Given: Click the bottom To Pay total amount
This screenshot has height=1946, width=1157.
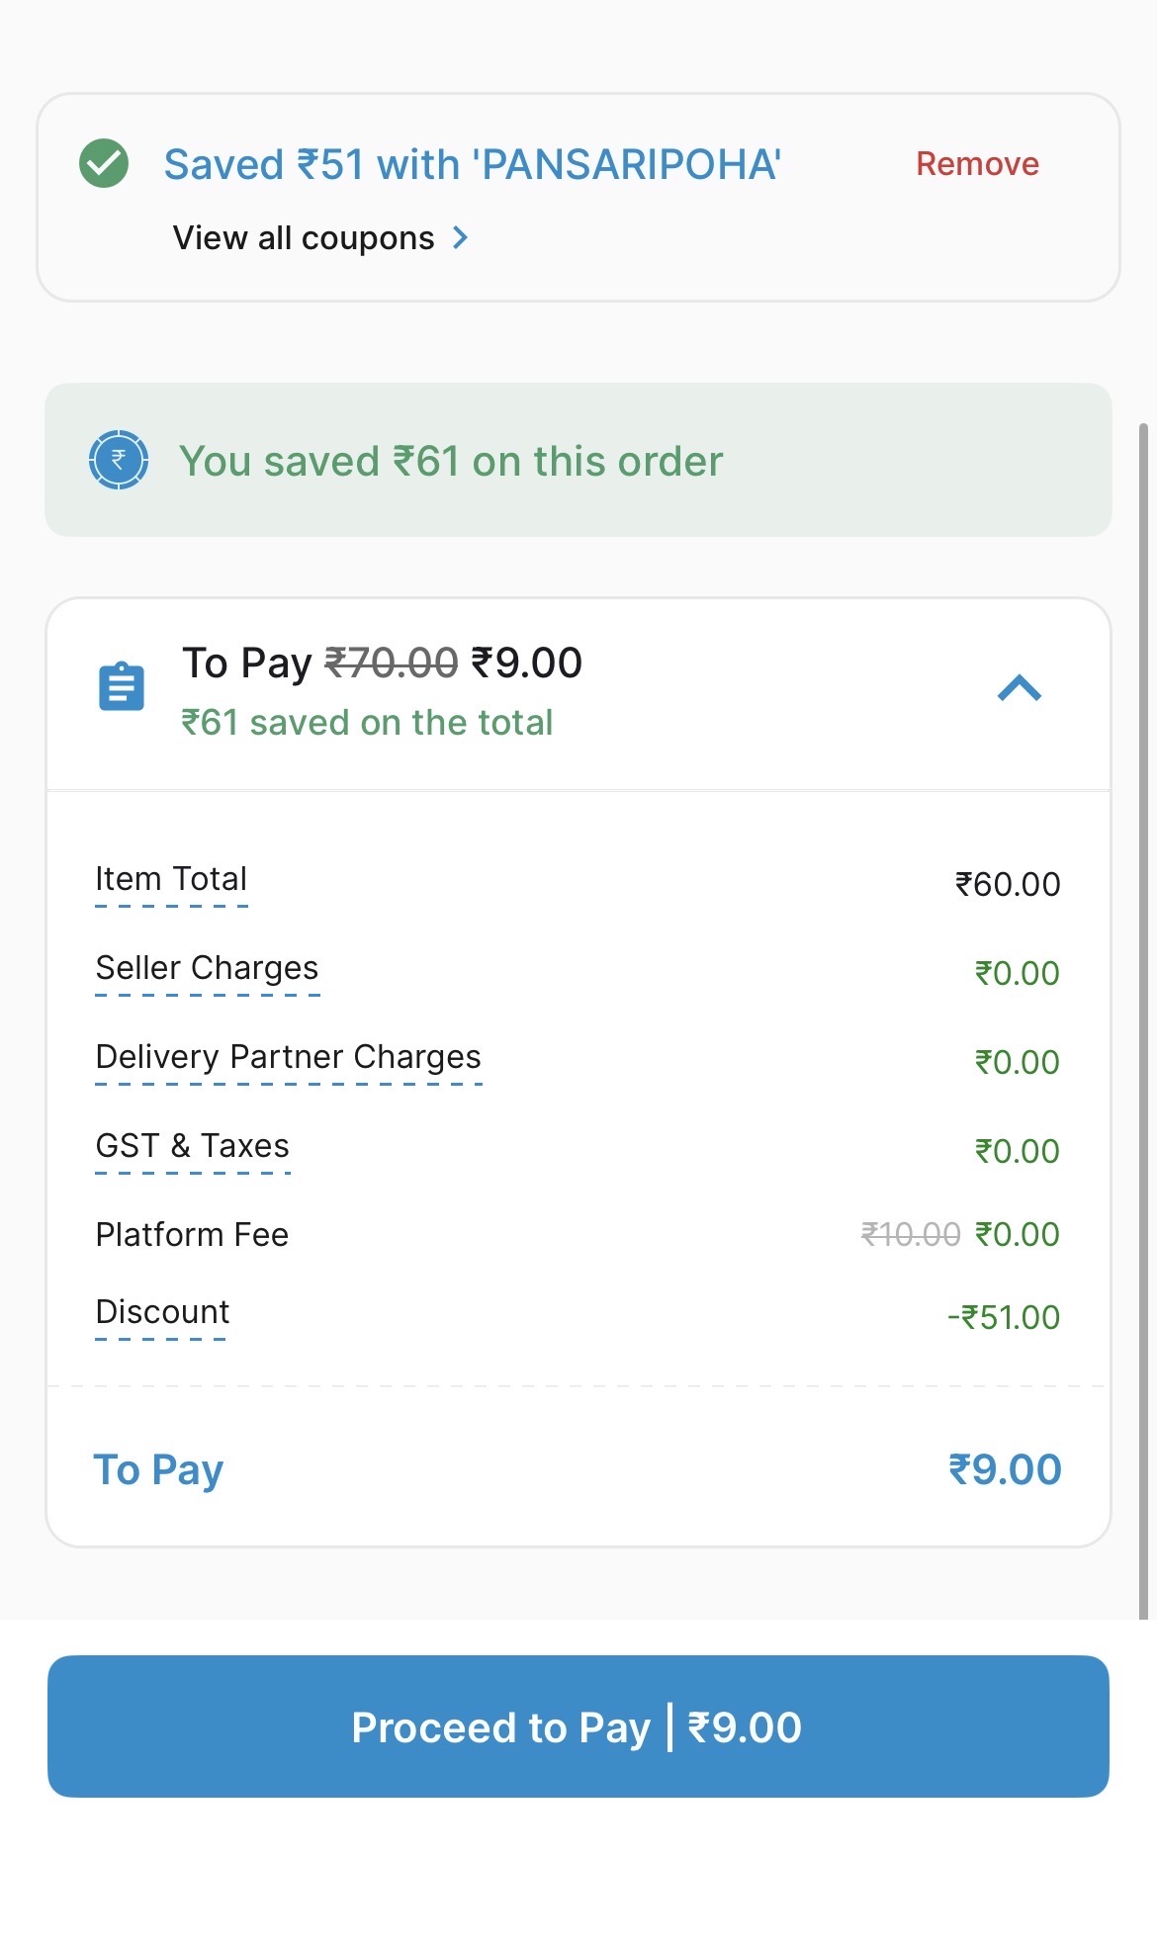Looking at the screenshot, I should tap(1004, 1469).
